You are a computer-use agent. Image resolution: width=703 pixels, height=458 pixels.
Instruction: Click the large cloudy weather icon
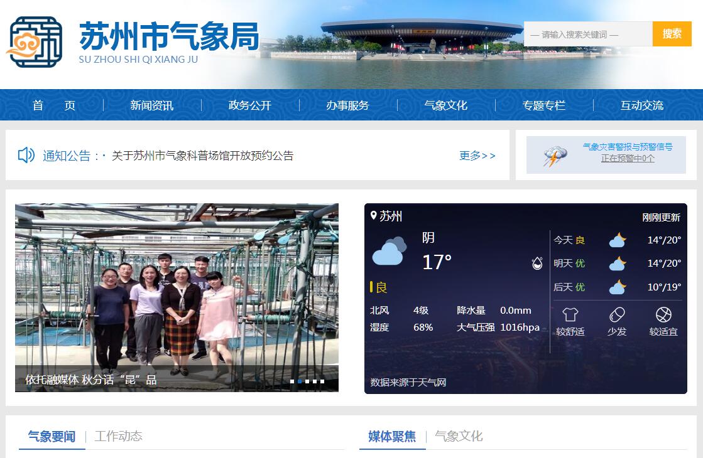(390, 252)
